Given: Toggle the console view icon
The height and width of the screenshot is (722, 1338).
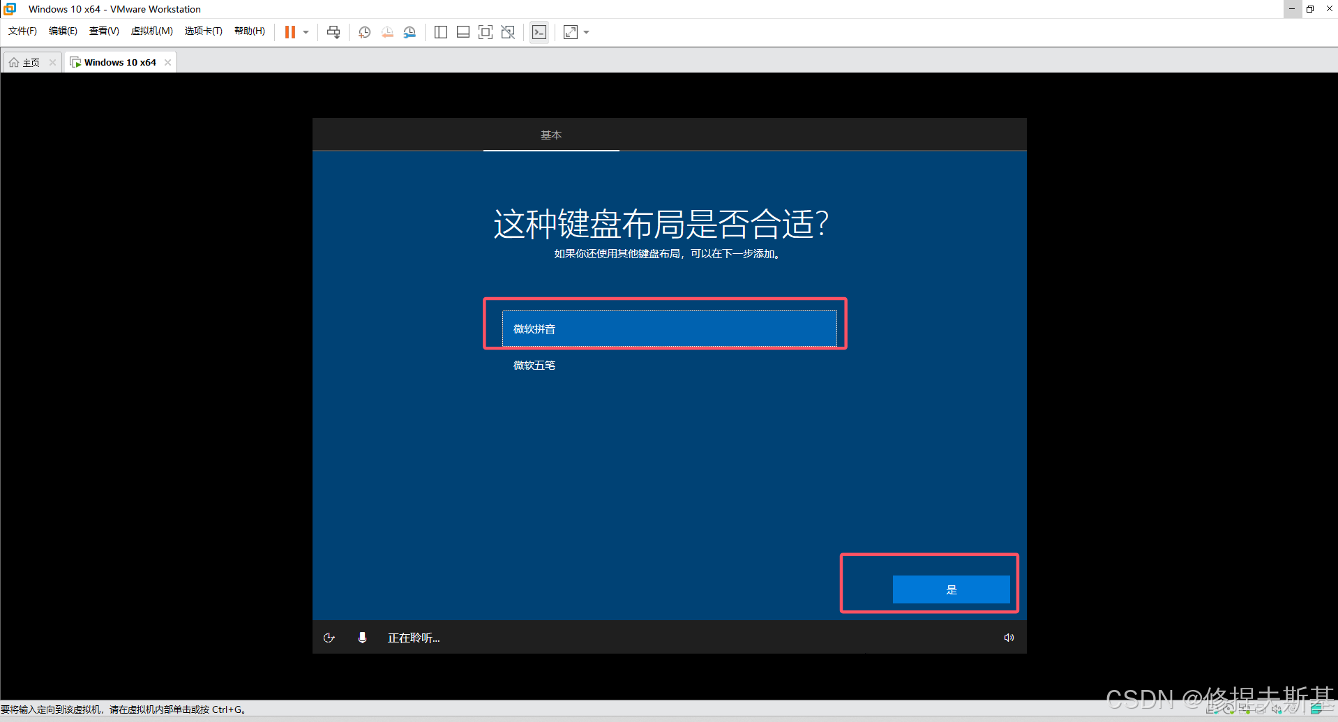Looking at the screenshot, I should point(539,32).
